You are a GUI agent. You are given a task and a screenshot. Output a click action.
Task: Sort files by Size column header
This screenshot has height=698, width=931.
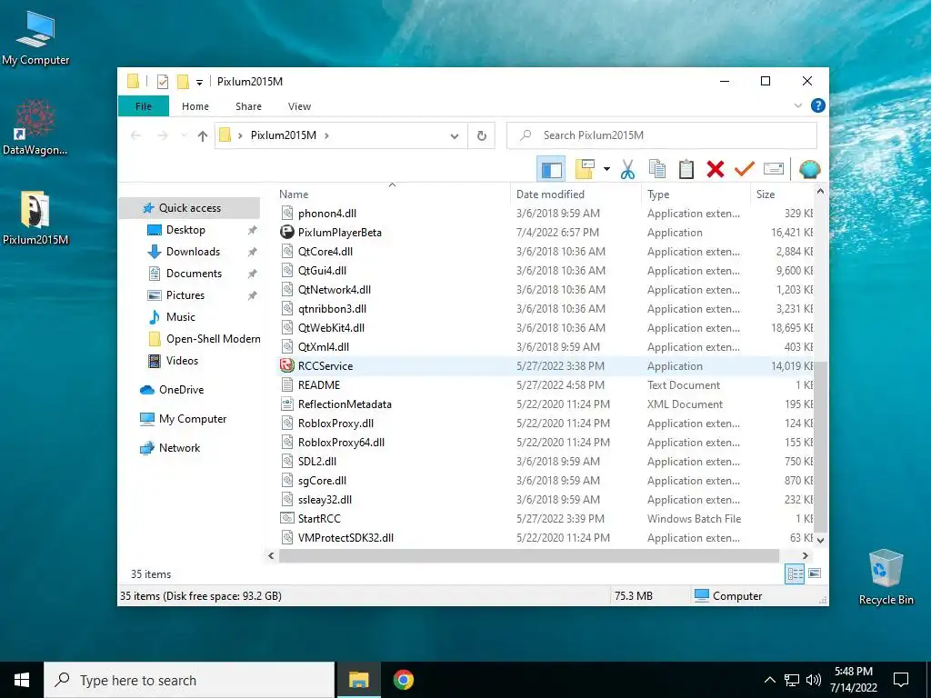point(782,194)
